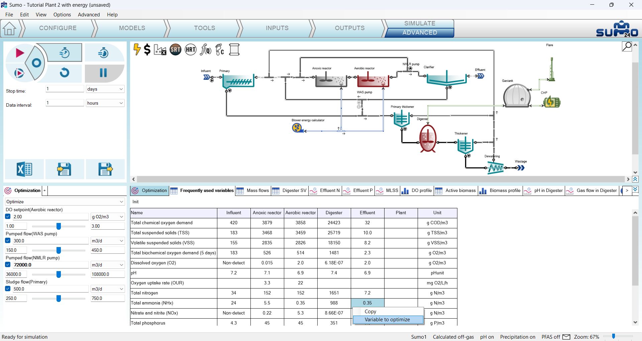
Task: Open the flow f(Q) tool icon
Action: [205, 50]
